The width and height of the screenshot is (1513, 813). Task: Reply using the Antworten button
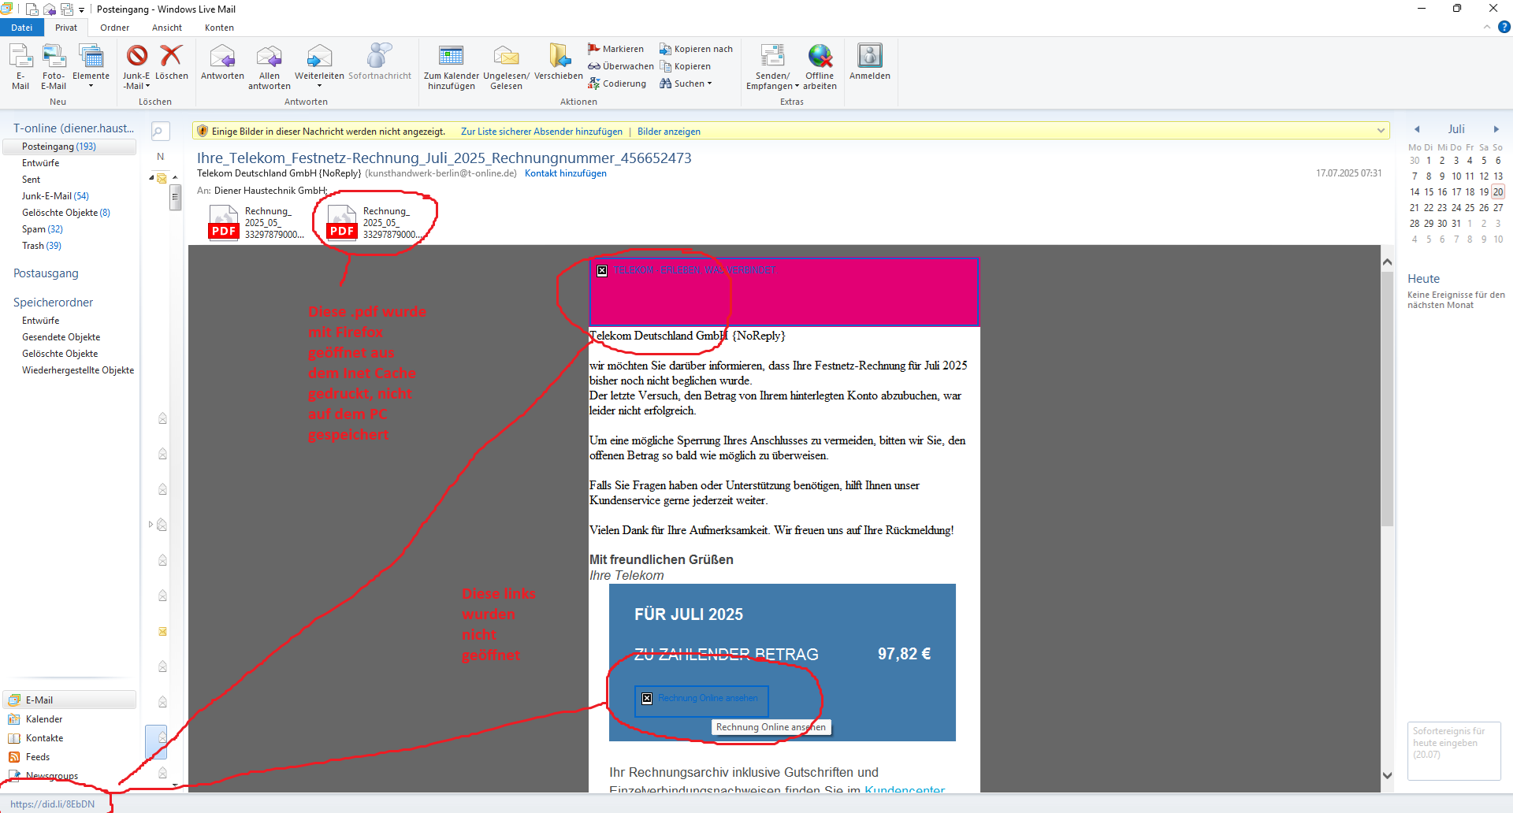click(222, 62)
